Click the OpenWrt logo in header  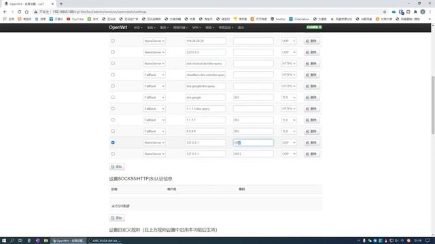118,27
